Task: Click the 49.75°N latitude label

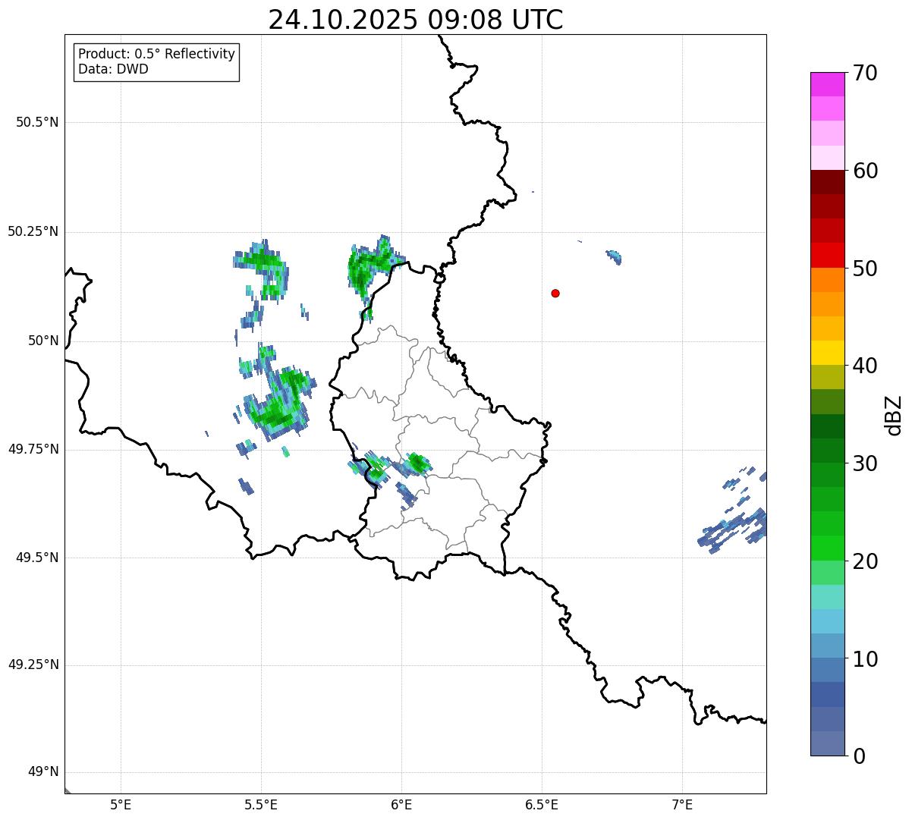Action: (33, 449)
